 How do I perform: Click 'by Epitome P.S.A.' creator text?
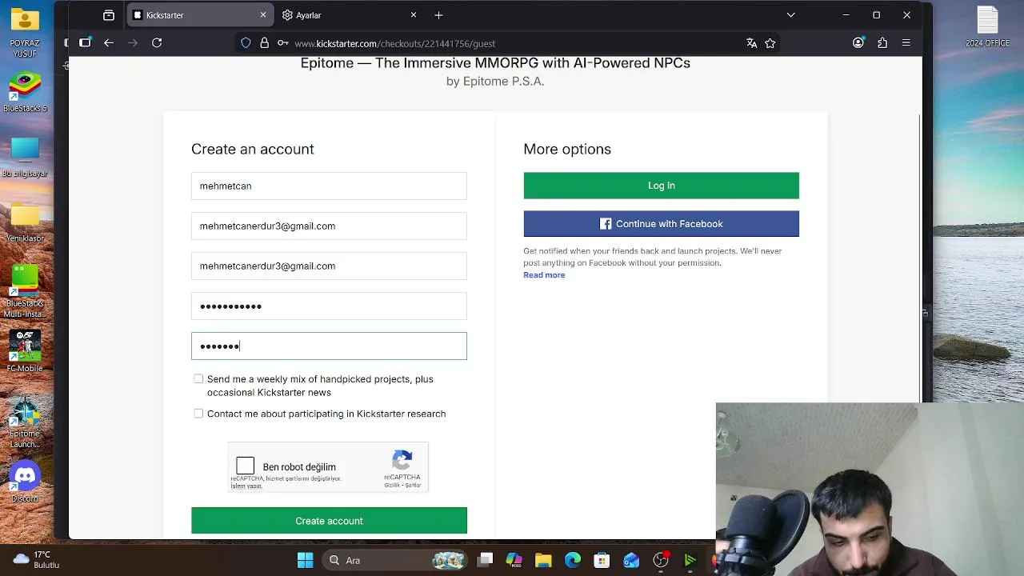click(495, 81)
